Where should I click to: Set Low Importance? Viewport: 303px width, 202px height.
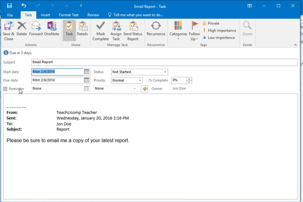[219, 38]
